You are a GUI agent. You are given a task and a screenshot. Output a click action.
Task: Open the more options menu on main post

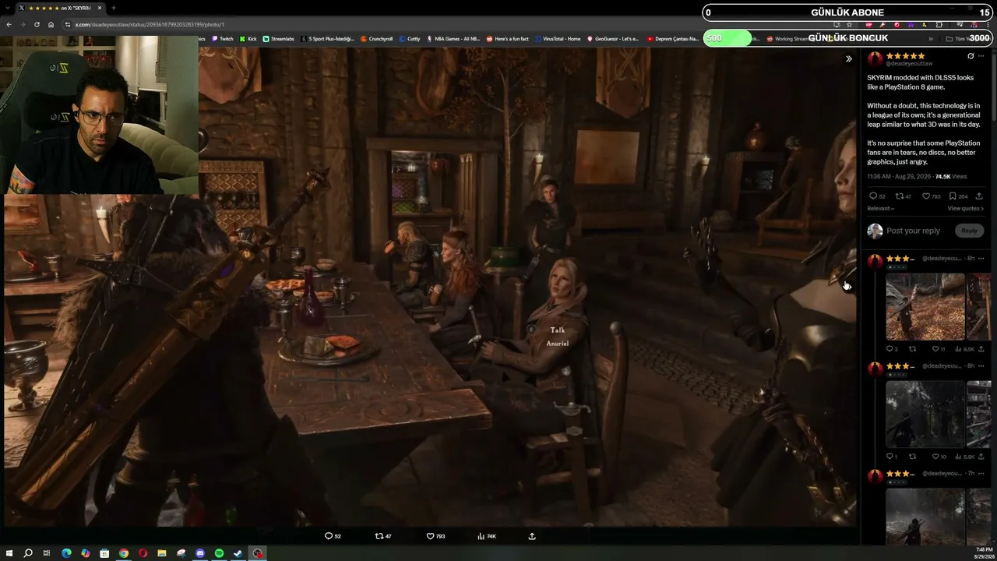pos(981,56)
